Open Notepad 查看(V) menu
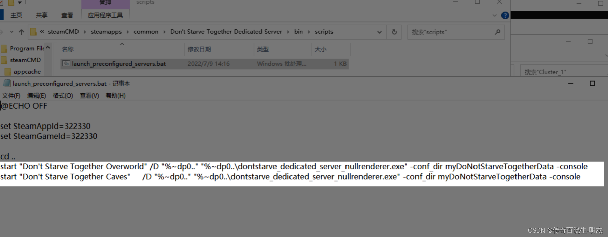Image resolution: width=608 pixels, height=237 pixels. point(89,95)
